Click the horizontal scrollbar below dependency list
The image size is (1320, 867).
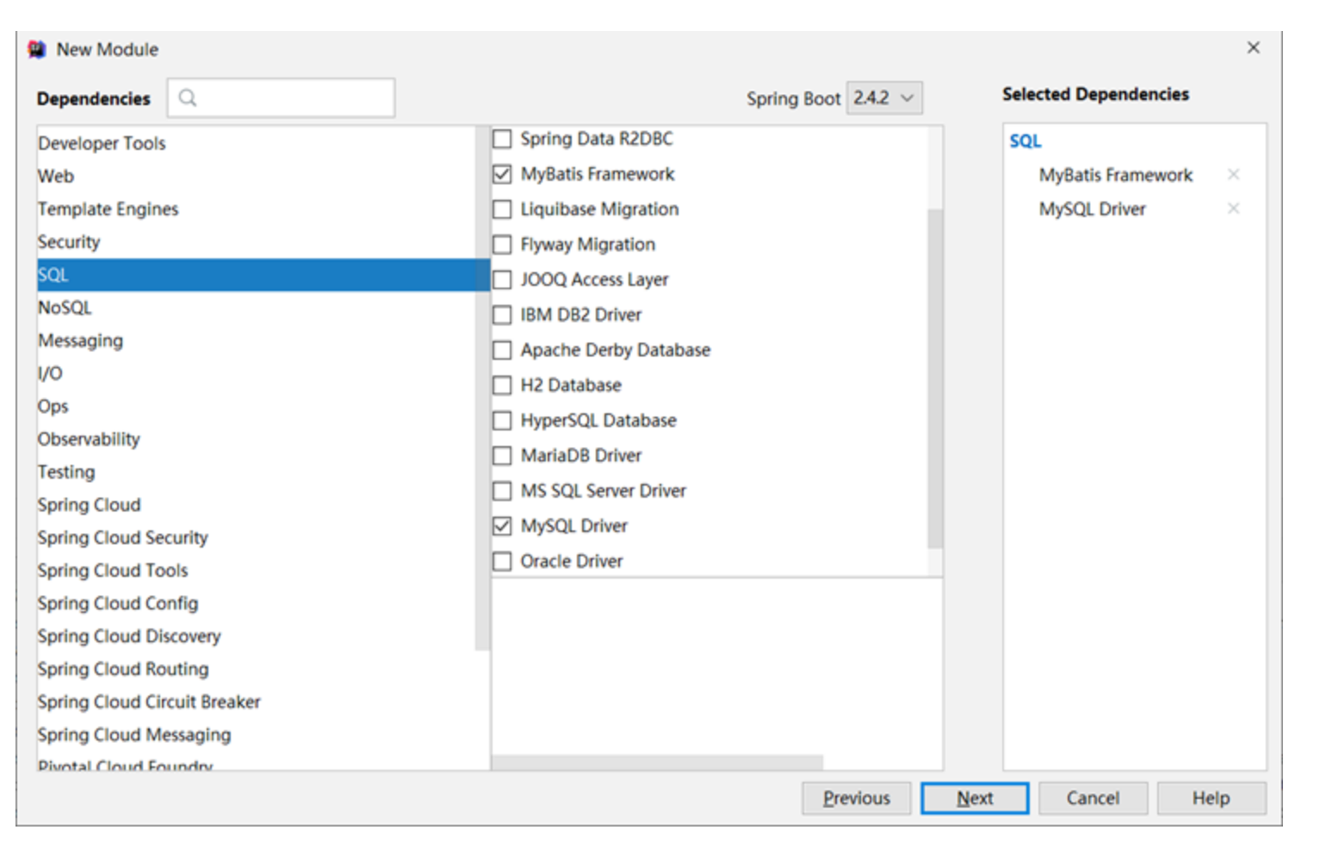(657, 763)
